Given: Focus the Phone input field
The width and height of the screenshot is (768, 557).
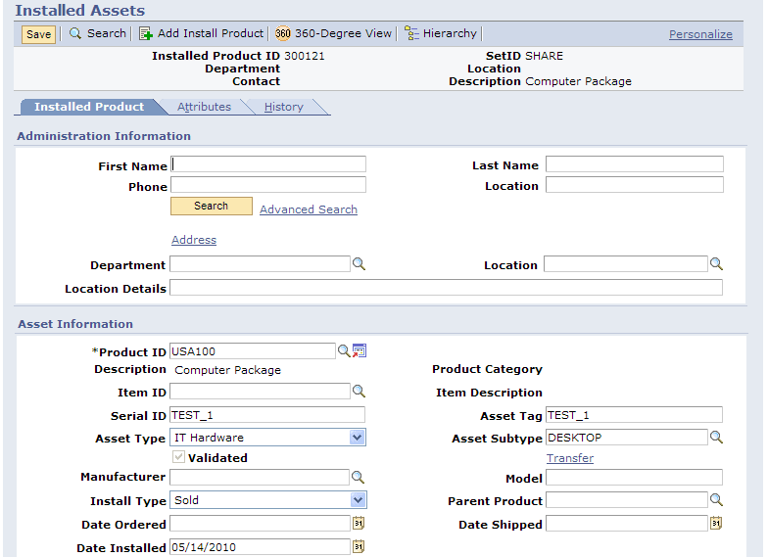Looking at the screenshot, I should tap(268, 184).
